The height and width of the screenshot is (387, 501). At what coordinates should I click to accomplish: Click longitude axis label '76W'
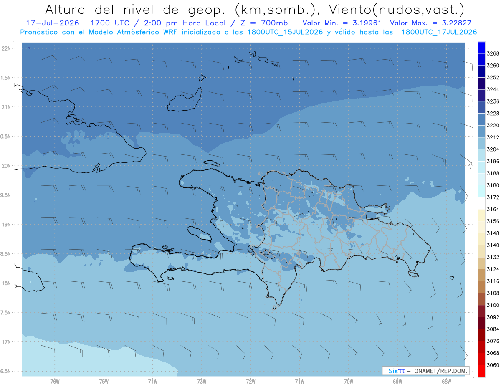coord(55,382)
